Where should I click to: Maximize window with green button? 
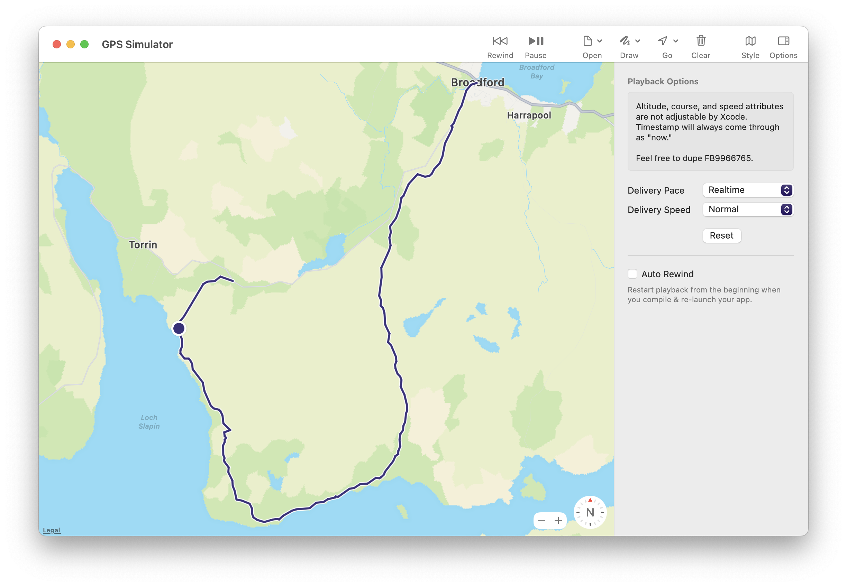(x=85, y=45)
